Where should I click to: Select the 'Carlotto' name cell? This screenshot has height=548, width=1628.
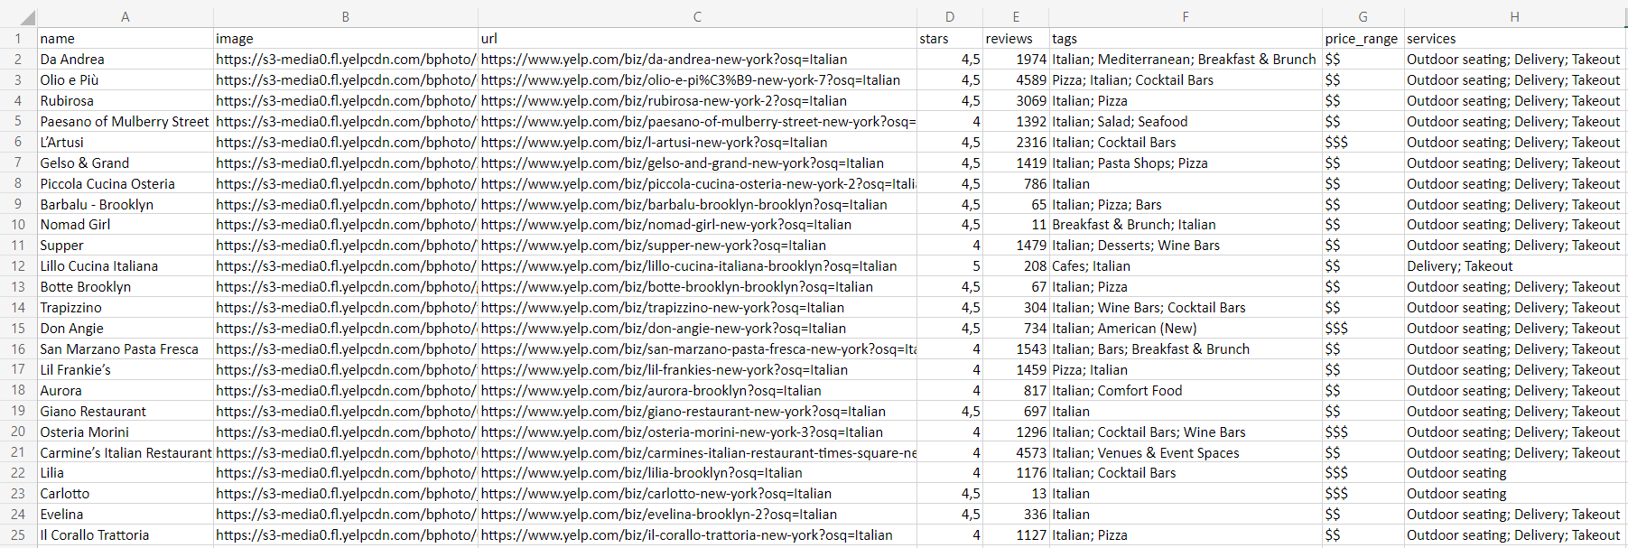(x=125, y=494)
